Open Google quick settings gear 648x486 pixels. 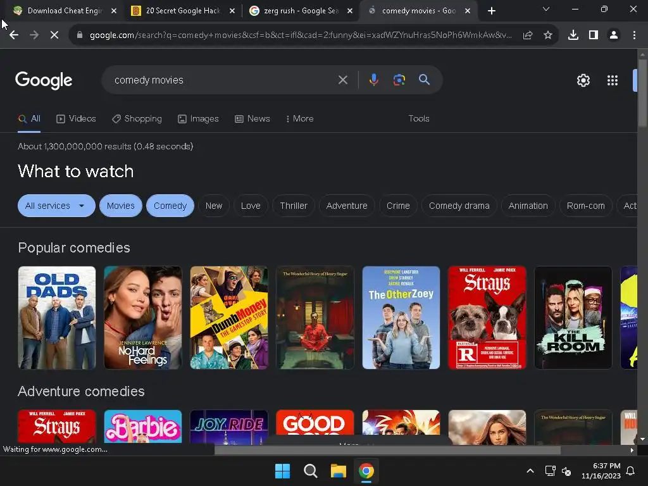coord(583,80)
